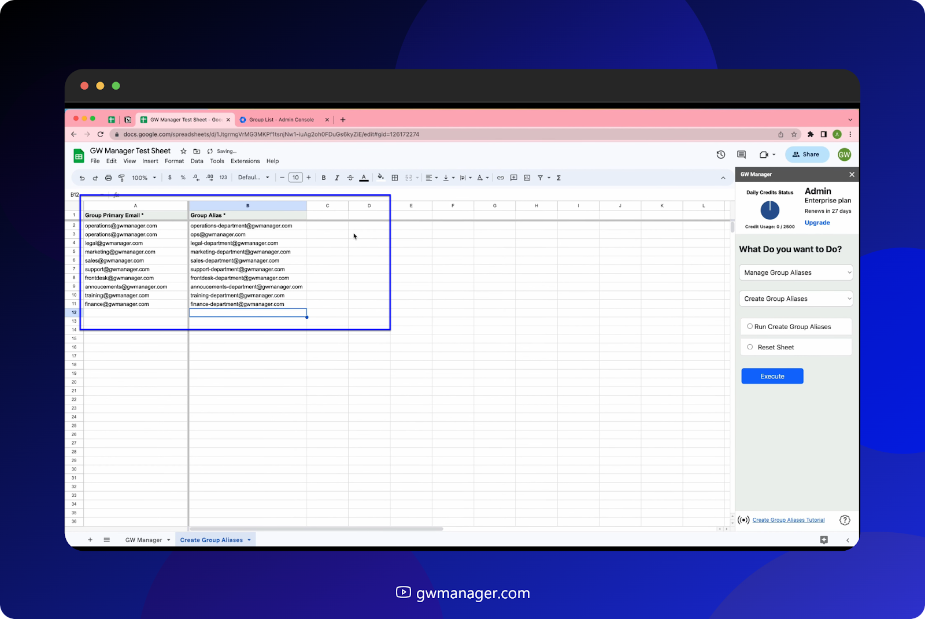This screenshot has width=925, height=619.
Task: Open functions sigma menu
Action: pos(558,178)
